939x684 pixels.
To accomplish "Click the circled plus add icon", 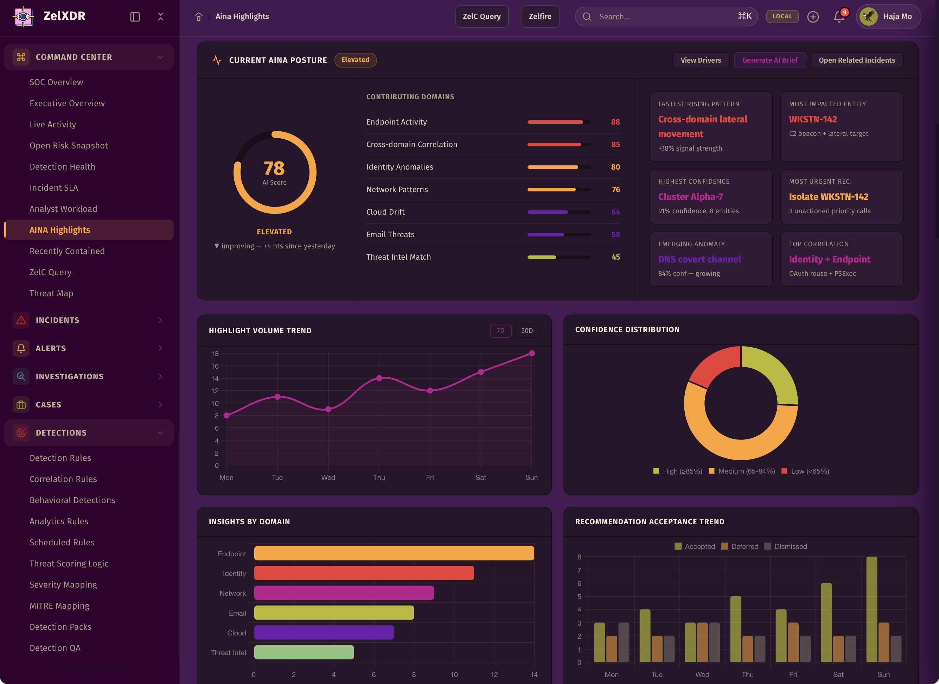I will point(813,17).
